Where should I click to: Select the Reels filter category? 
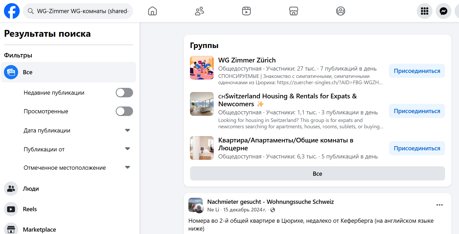30,209
